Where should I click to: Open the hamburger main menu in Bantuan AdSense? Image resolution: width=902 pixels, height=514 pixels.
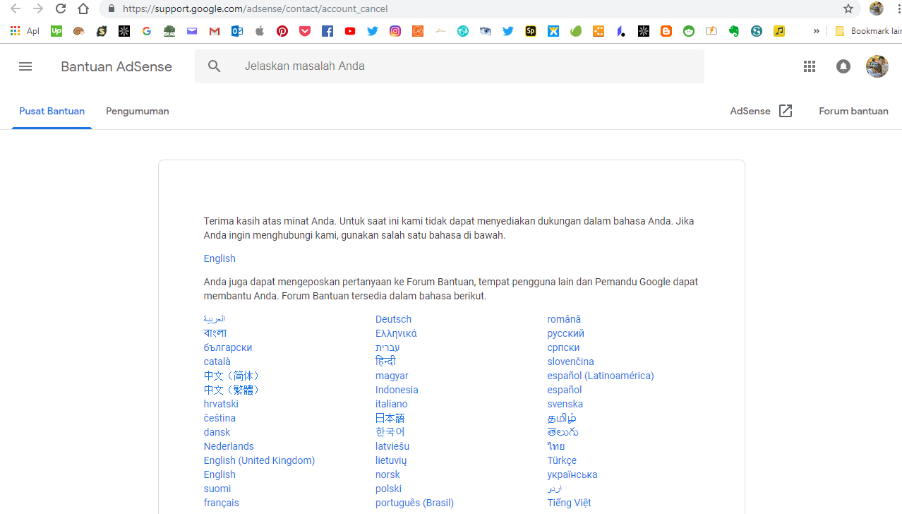point(25,66)
